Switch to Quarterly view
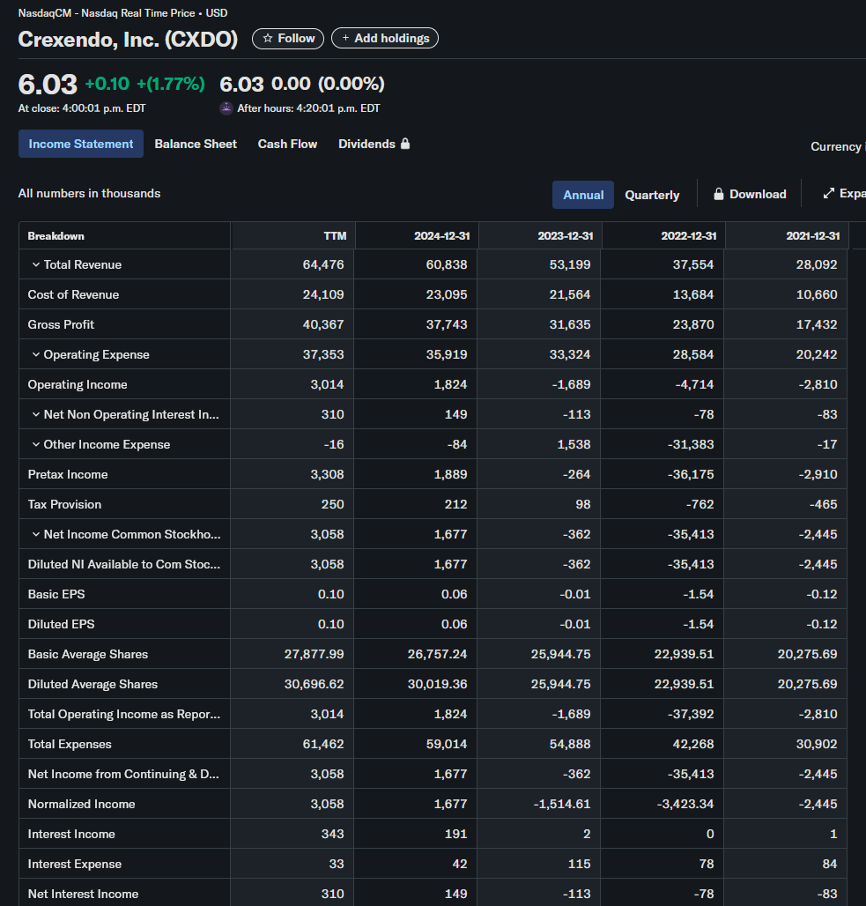866x906 pixels. 652,195
